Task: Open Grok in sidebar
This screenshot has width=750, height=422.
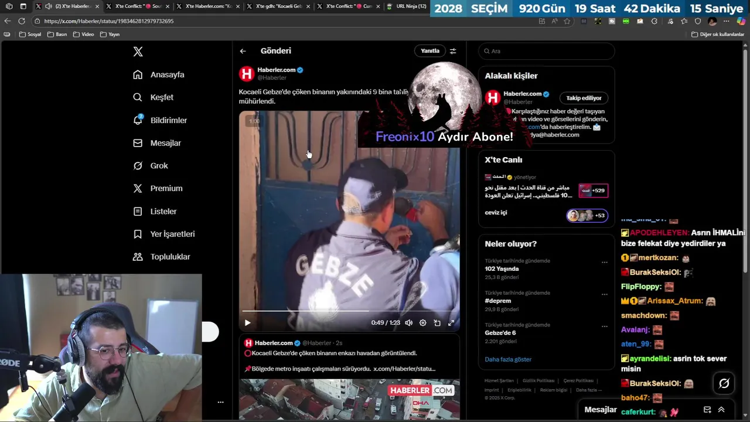Action: [x=151, y=166]
